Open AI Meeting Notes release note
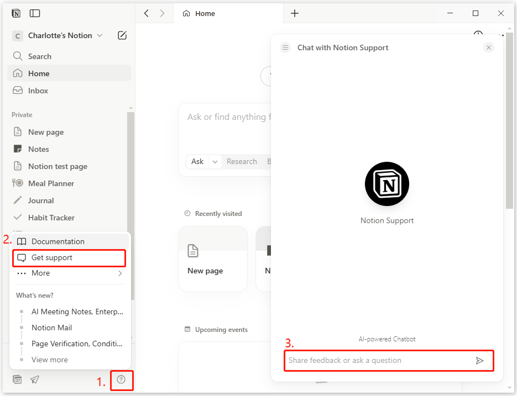The height and width of the screenshot is (396, 517). [x=77, y=311]
